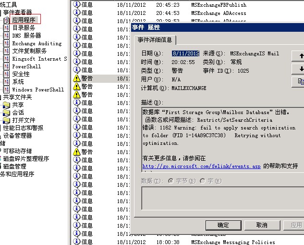Click the 事件 属性 dialog title bar
The image size is (304, 245).
[x=218, y=27]
